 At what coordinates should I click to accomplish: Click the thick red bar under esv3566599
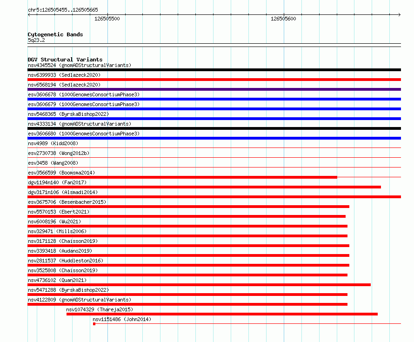[182, 177]
